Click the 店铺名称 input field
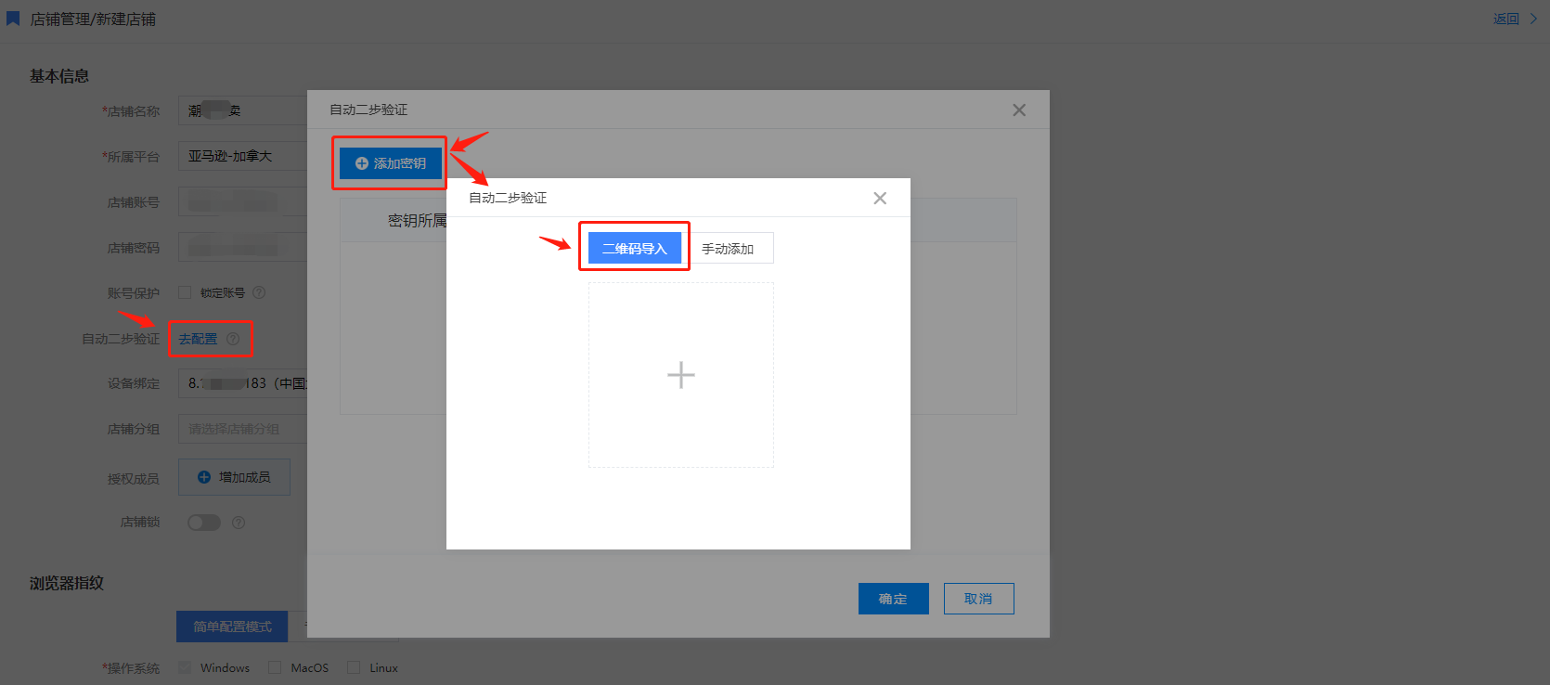1550x685 pixels. (x=243, y=110)
